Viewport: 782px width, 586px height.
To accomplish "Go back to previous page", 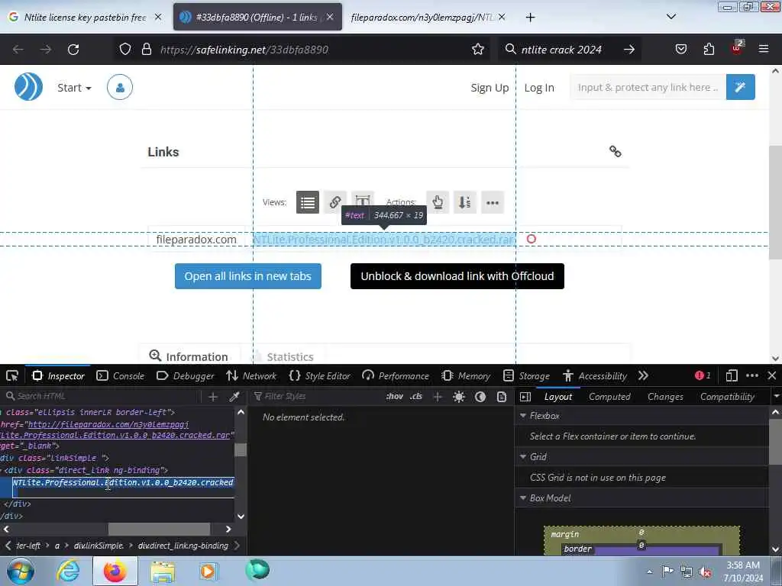I will click(x=18, y=50).
